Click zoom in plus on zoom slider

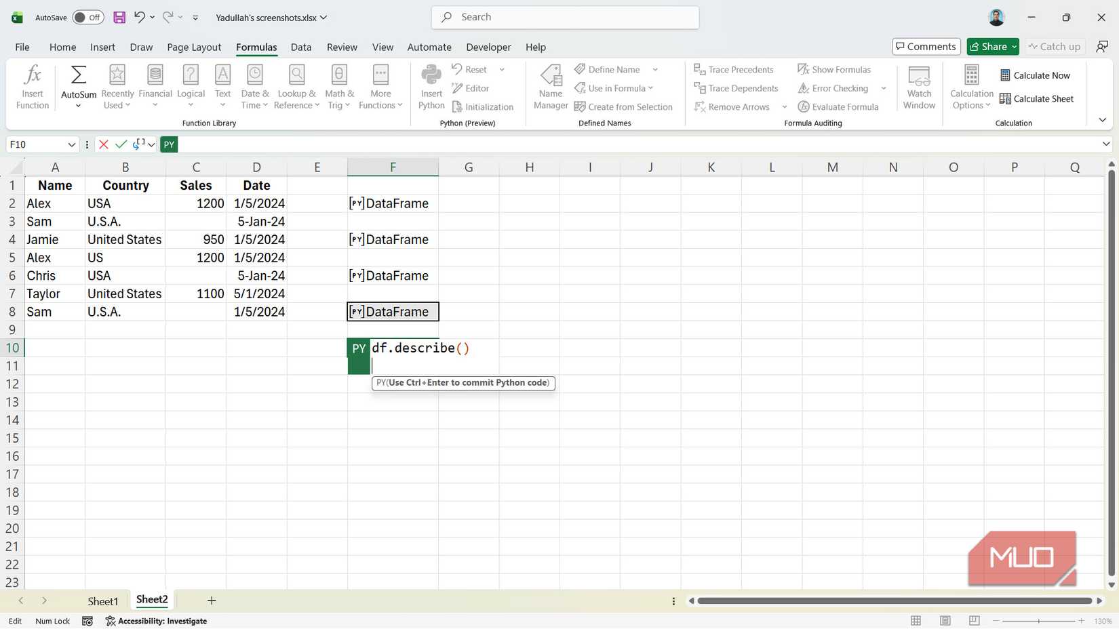pos(1081,621)
